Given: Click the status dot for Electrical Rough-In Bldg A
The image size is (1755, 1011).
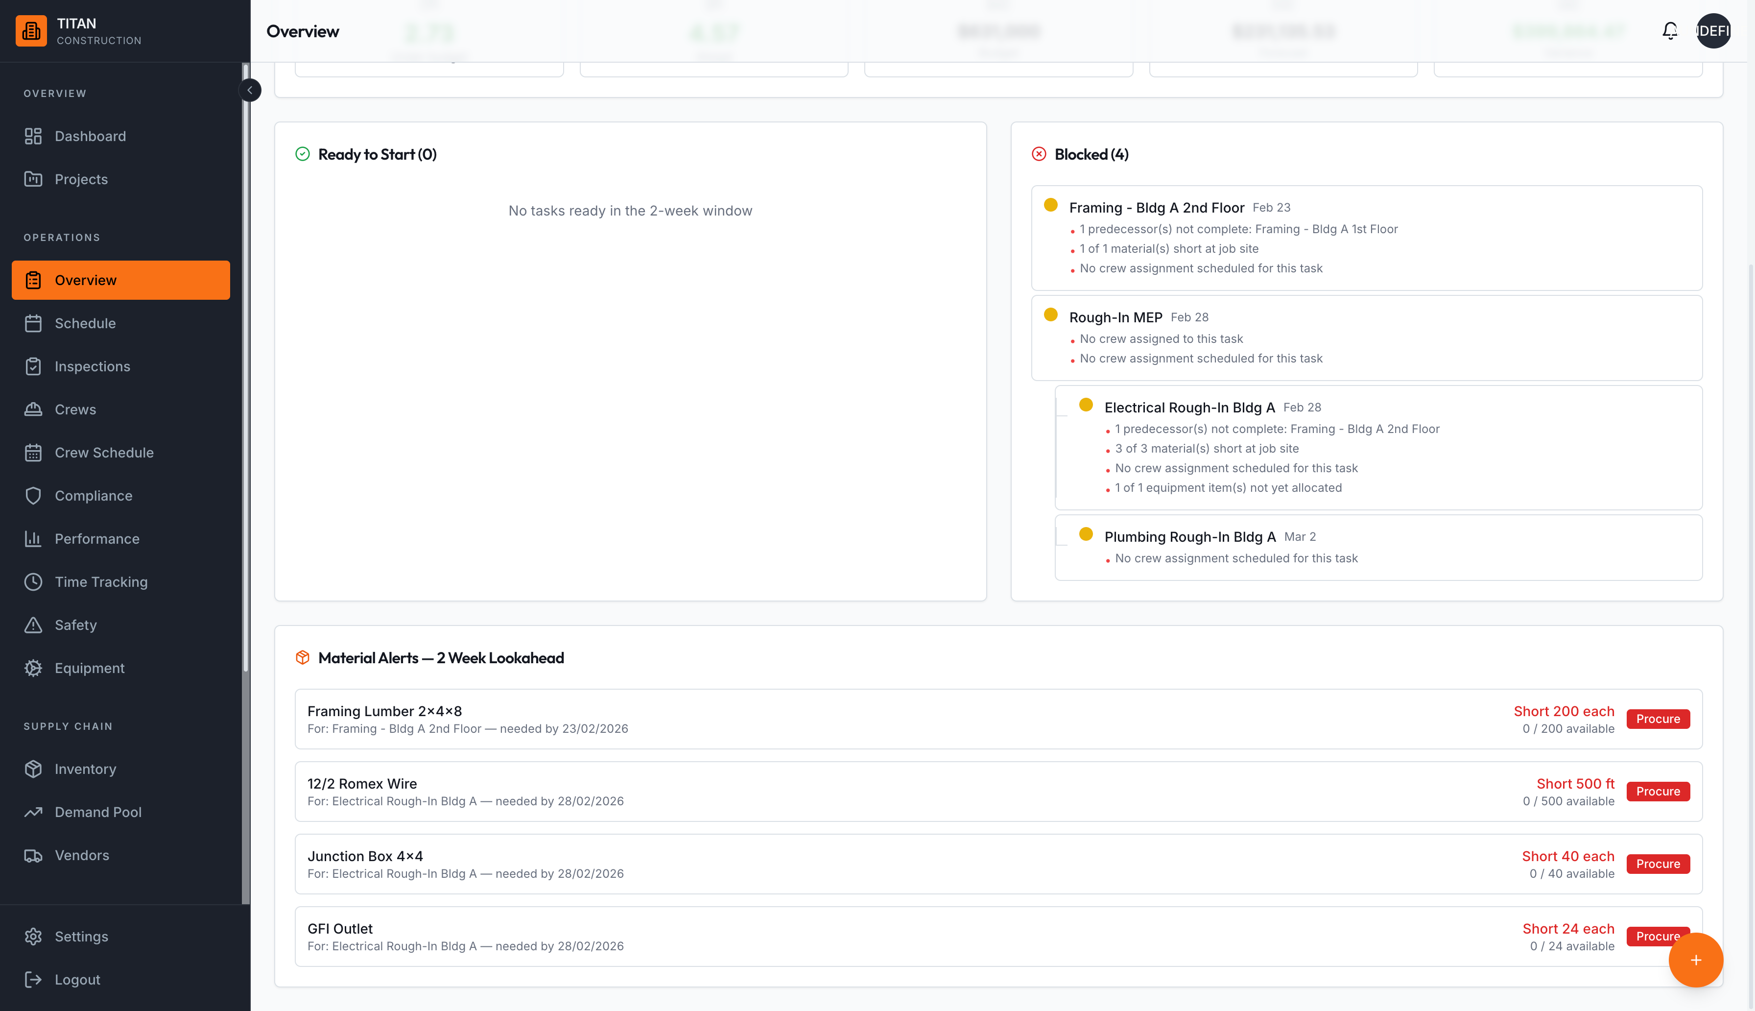Looking at the screenshot, I should [1086, 405].
